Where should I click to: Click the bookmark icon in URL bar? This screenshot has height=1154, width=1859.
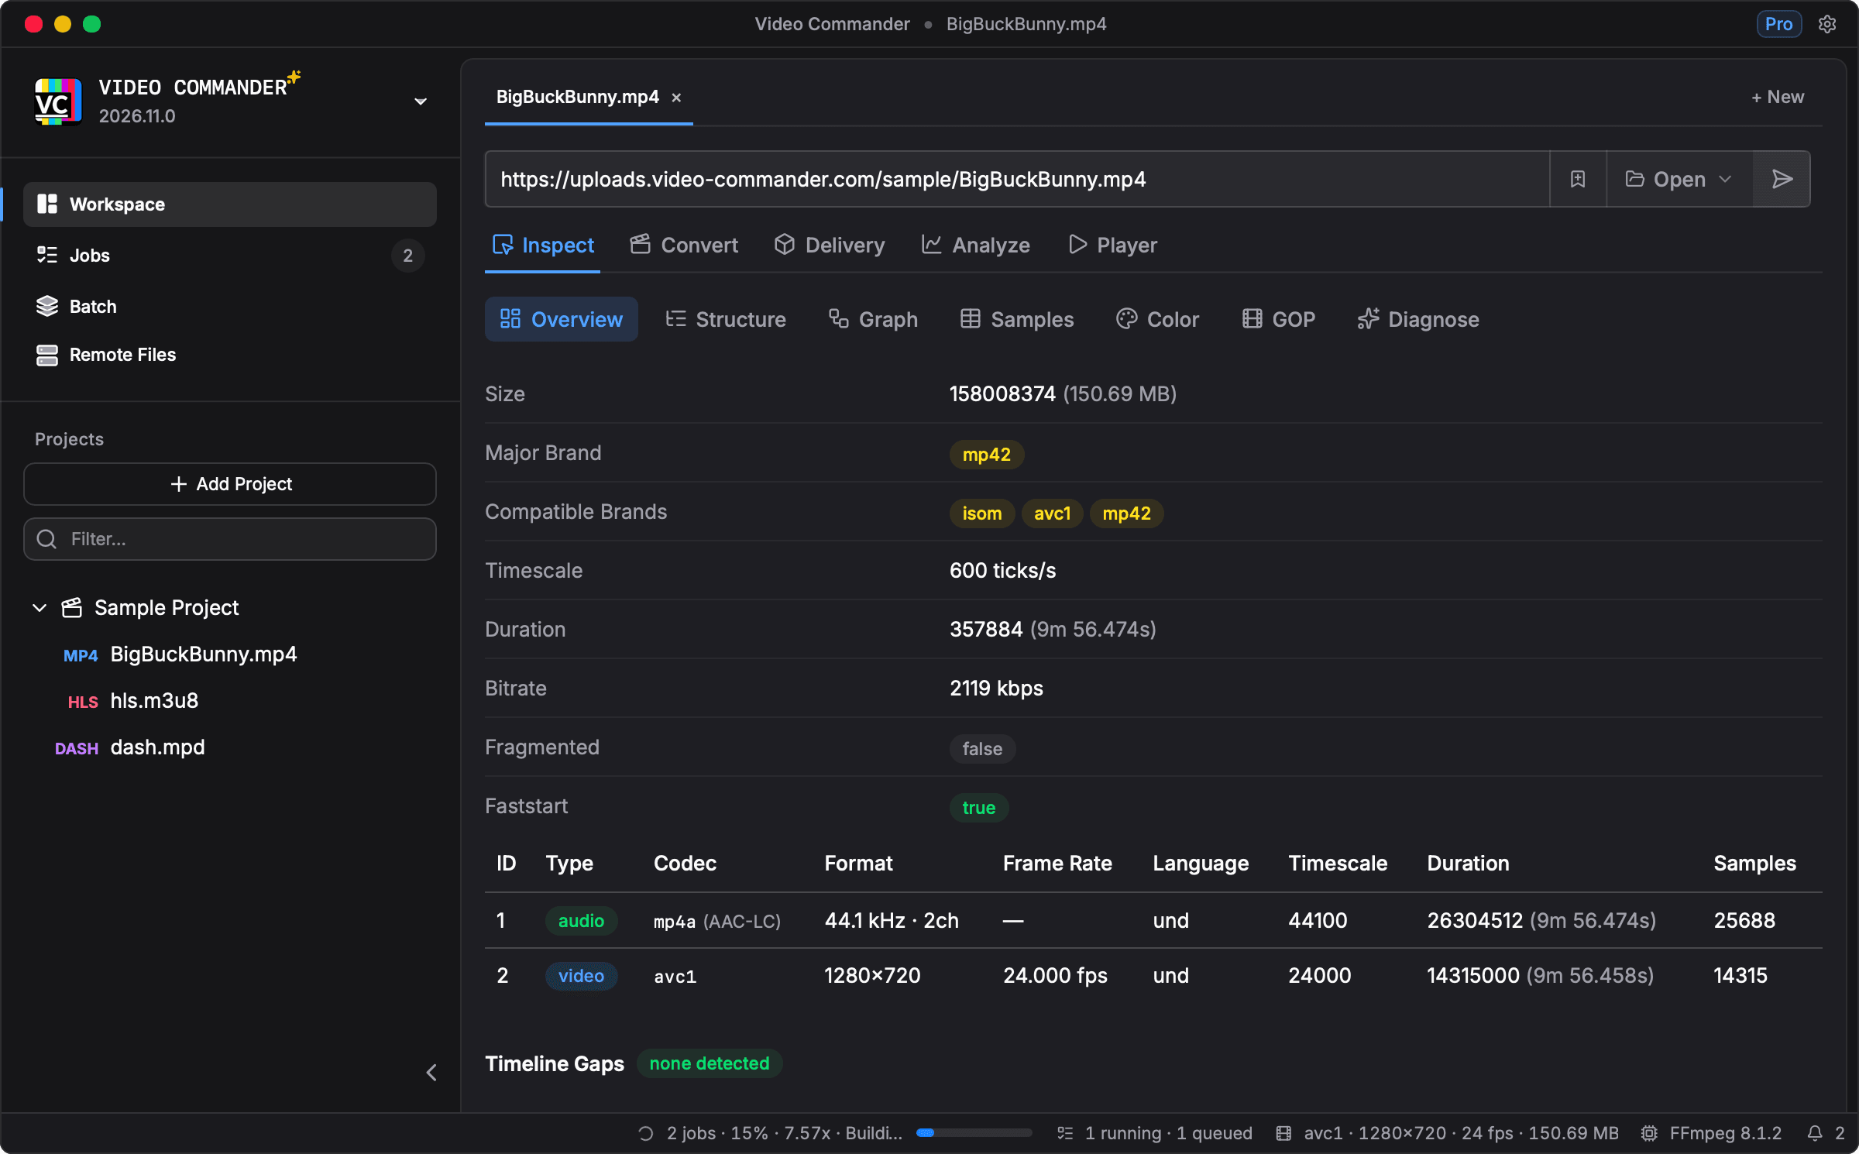click(x=1577, y=179)
